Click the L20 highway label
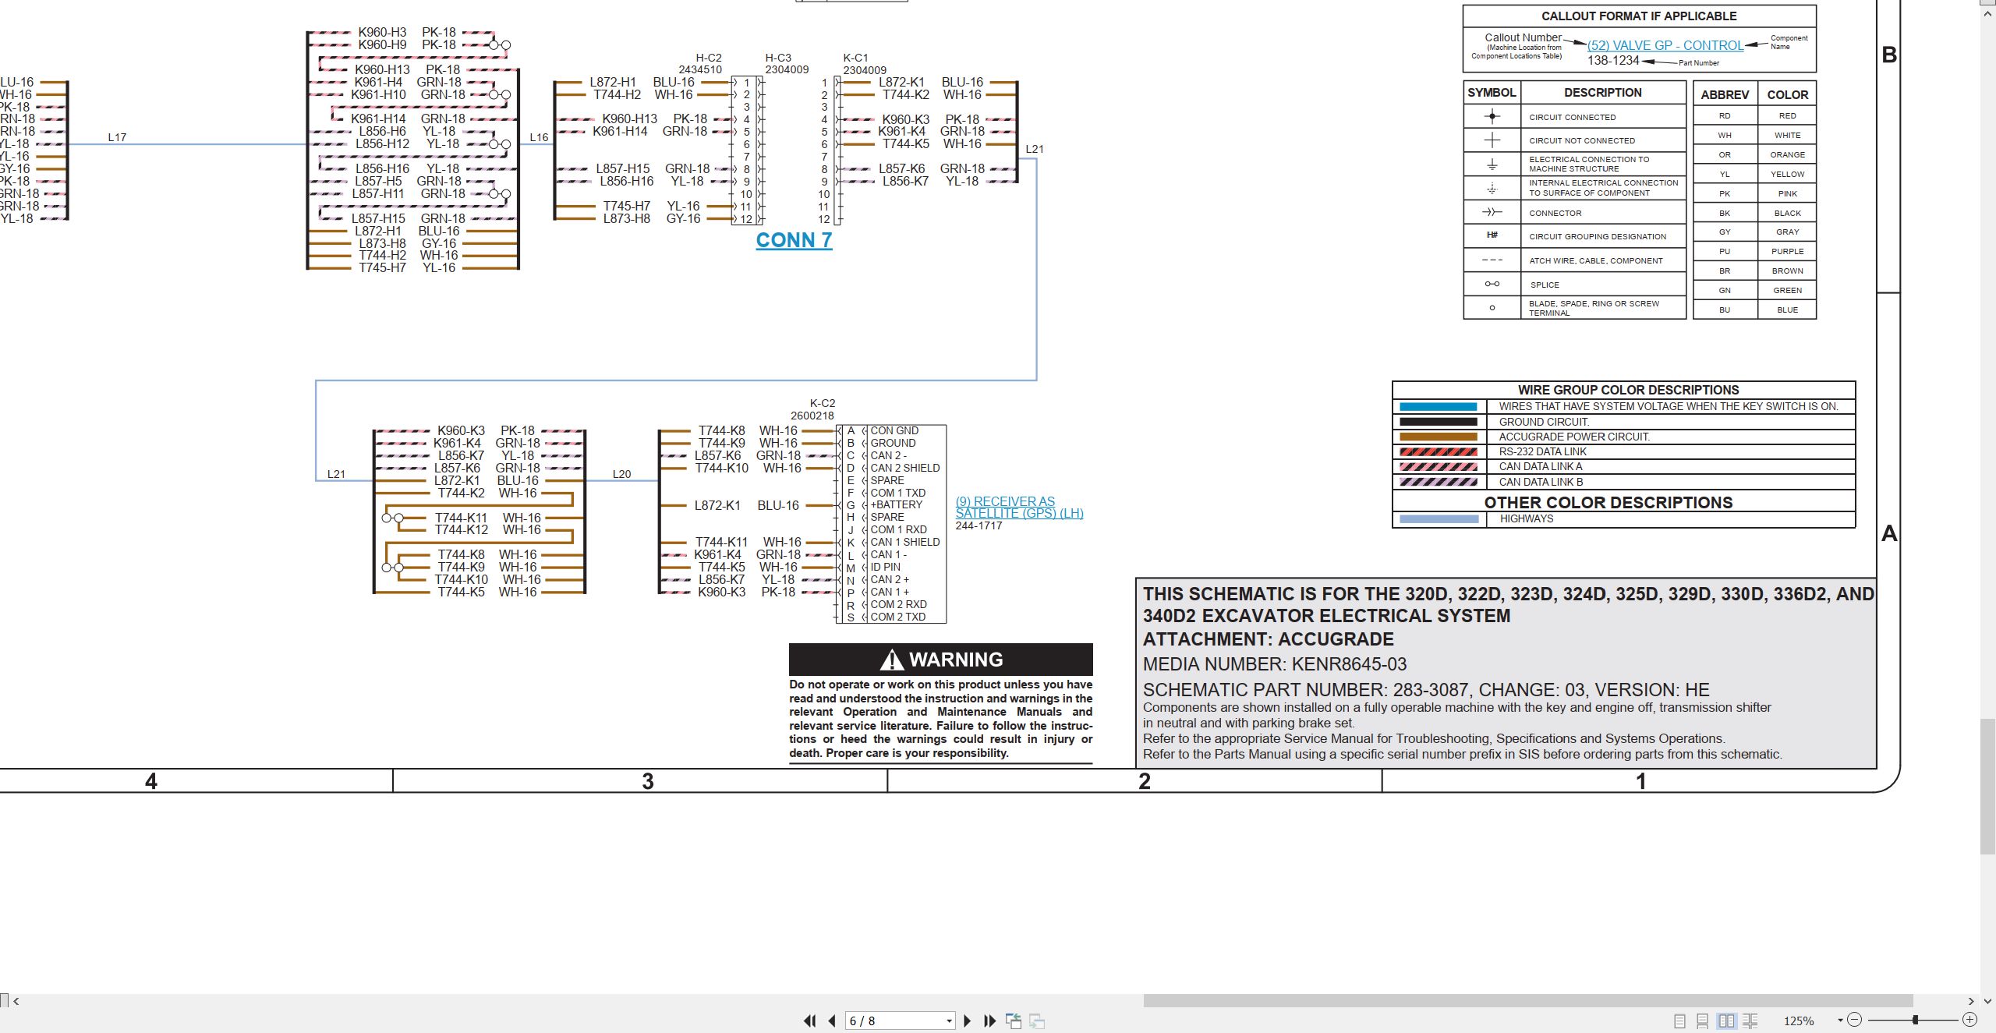 621,474
